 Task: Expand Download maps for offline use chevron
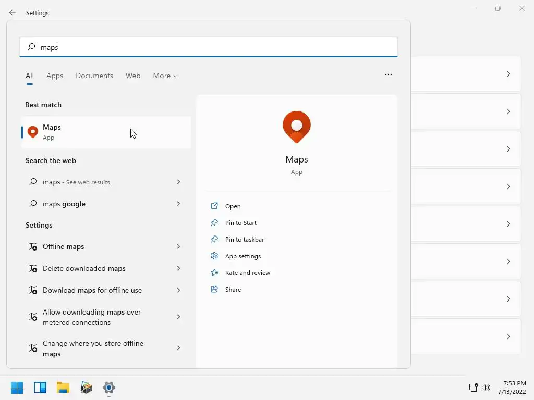pyautogui.click(x=178, y=290)
